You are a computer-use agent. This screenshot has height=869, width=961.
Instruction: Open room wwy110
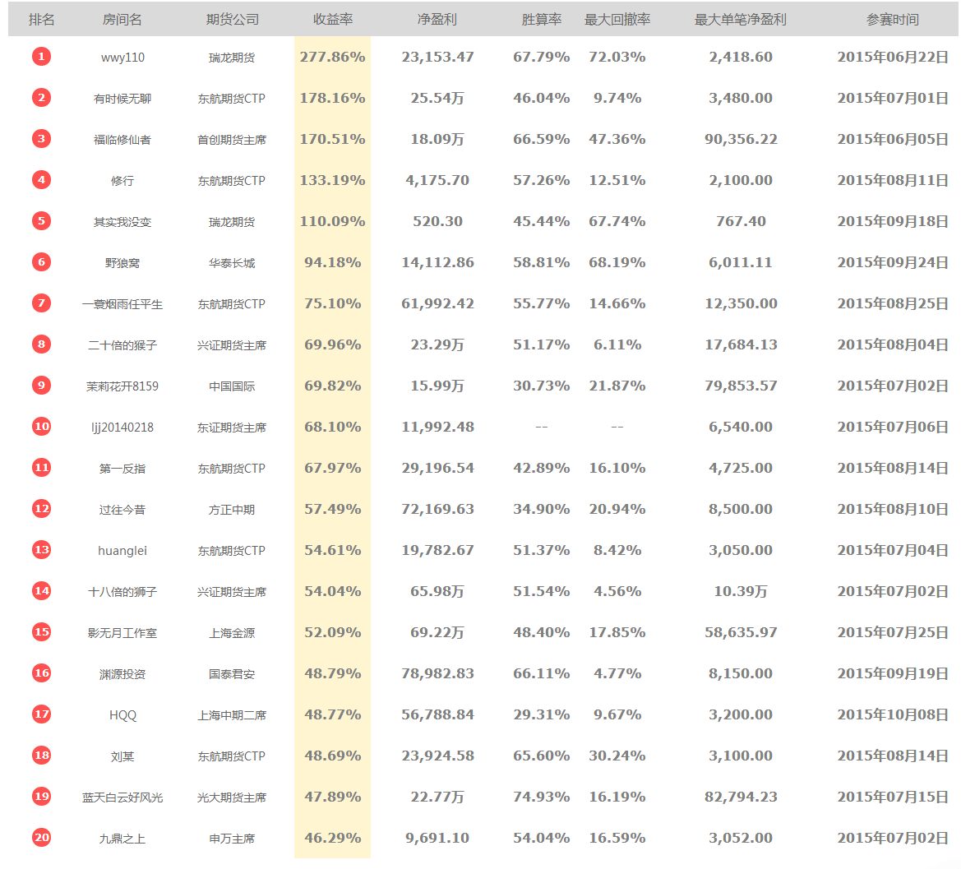click(x=122, y=58)
